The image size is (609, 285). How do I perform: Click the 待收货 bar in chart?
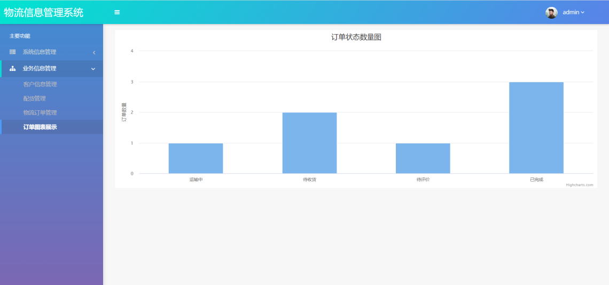point(309,143)
